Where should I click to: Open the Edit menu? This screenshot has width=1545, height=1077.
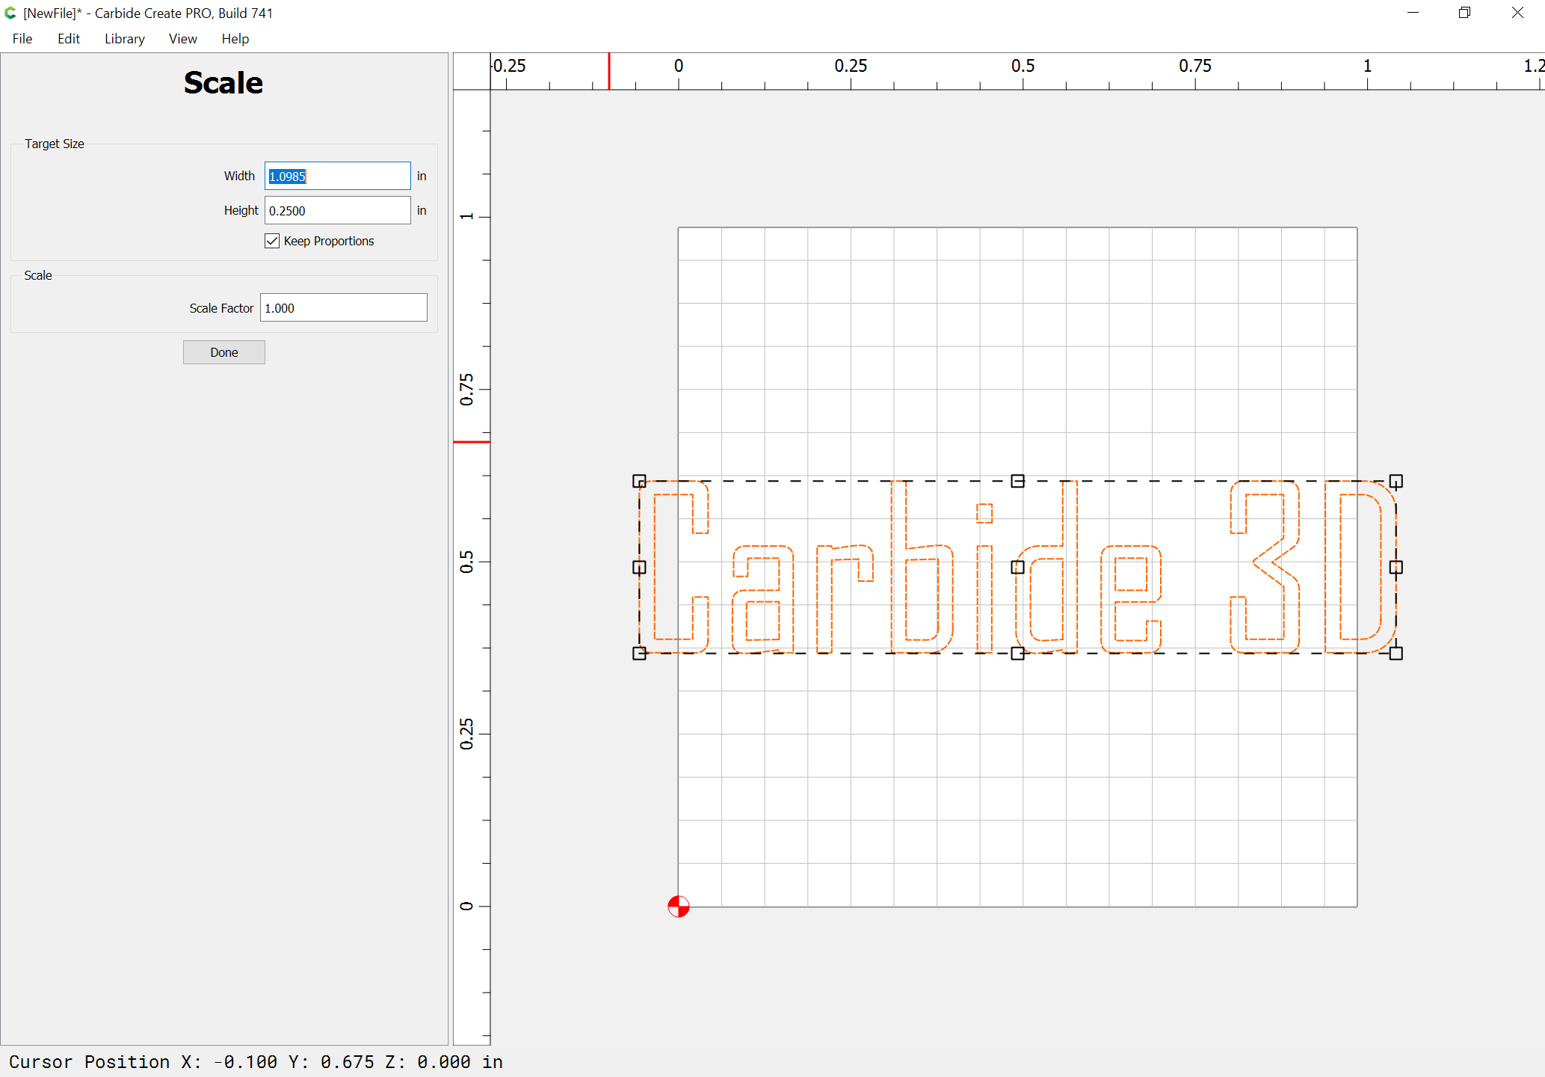pos(68,39)
